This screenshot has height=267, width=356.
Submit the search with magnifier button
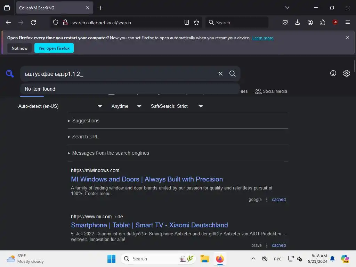232,74
